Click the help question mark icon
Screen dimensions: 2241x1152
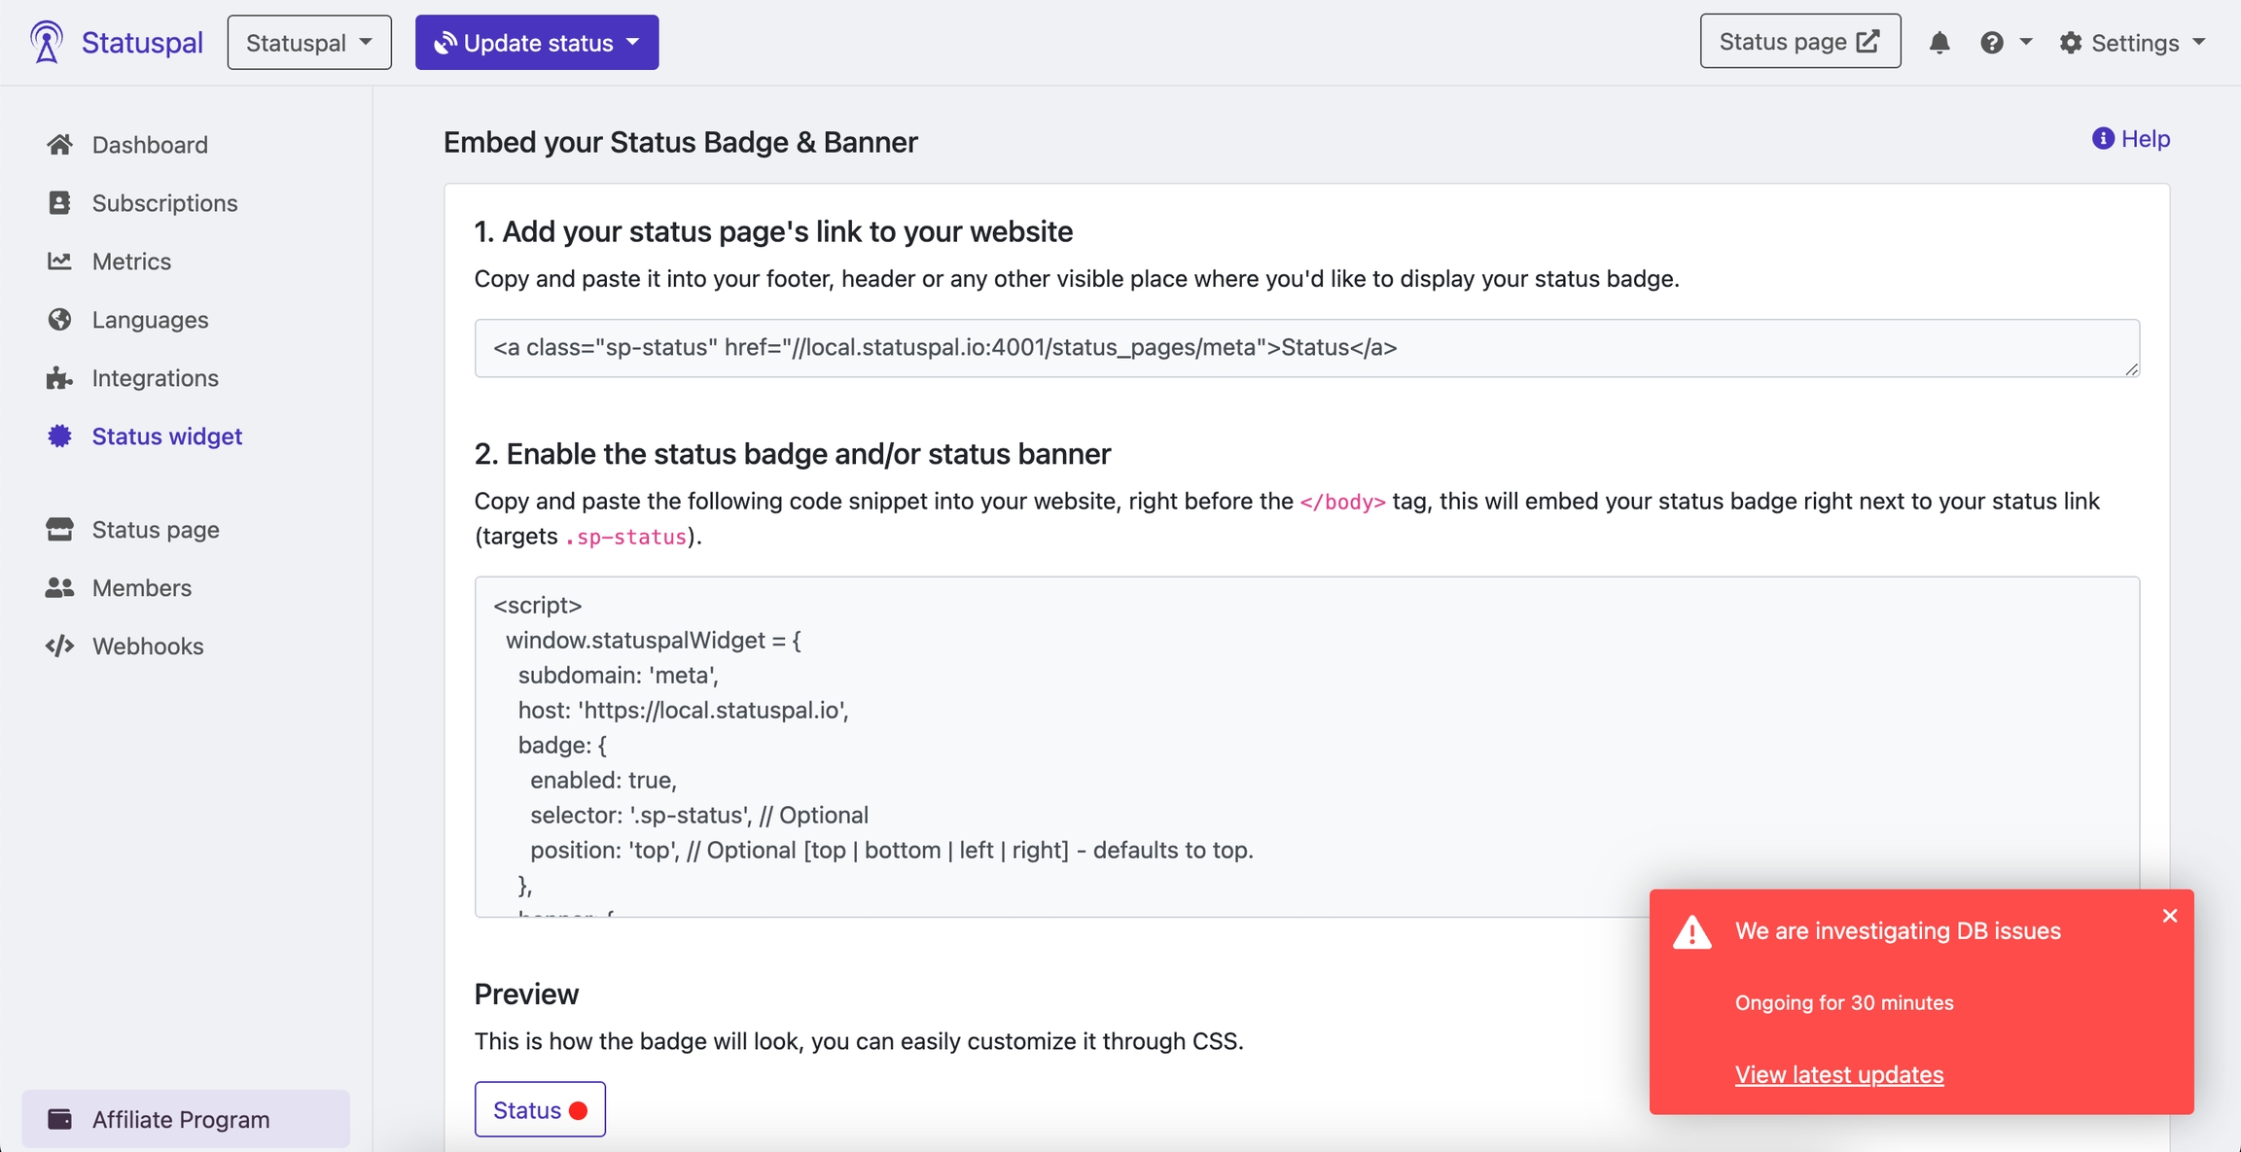click(1991, 43)
